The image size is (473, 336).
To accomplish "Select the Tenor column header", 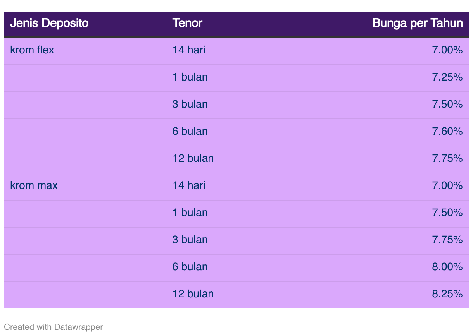I will [187, 23].
